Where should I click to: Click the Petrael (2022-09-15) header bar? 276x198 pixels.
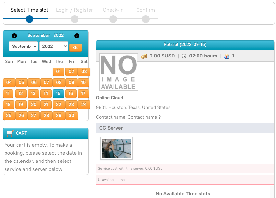[185, 45]
